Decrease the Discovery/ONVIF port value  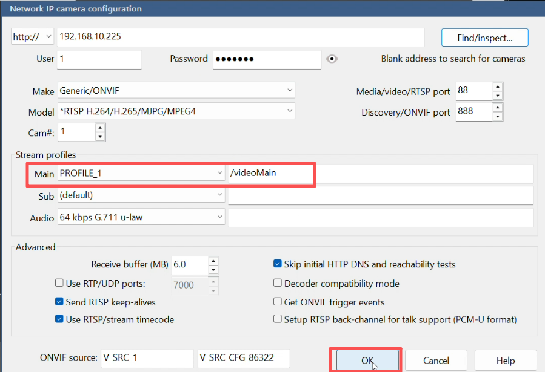coord(498,116)
